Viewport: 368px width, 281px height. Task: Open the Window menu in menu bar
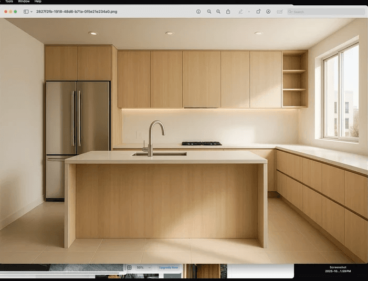24,2
